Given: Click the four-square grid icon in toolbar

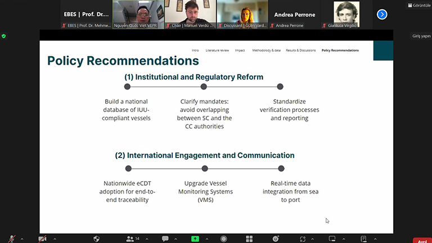Looking at the screenshot, I should (250, 238).
